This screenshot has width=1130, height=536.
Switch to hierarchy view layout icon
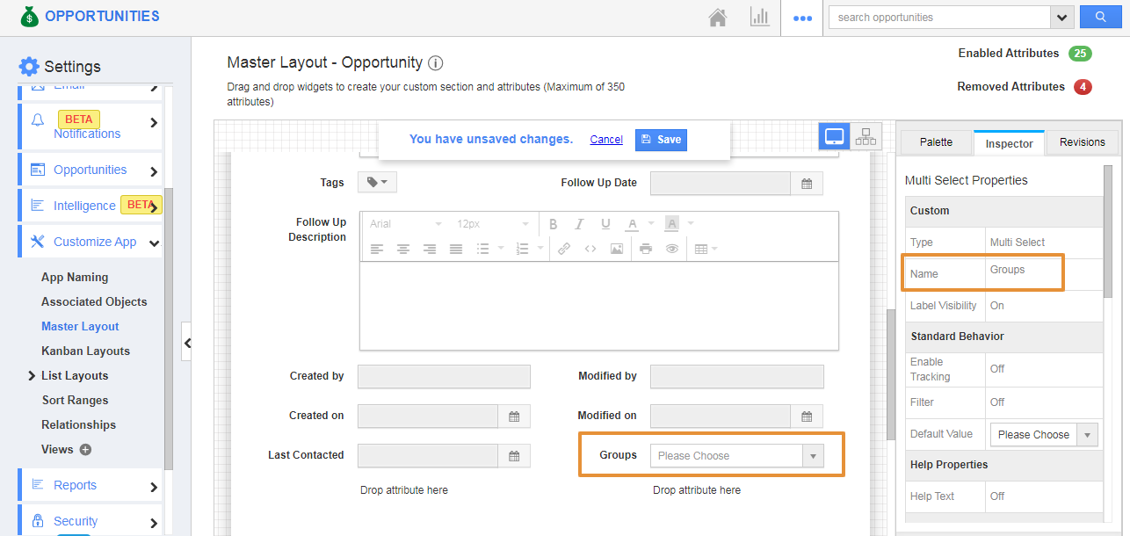[x=866, y=136]
